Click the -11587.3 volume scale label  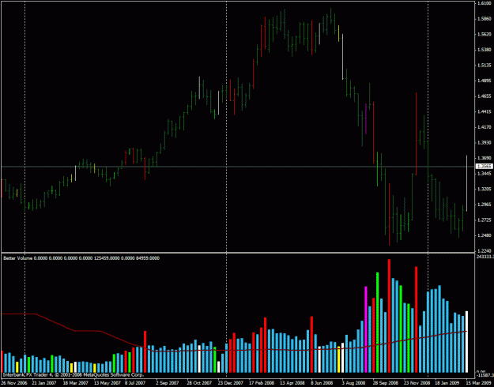coord(485,376)
